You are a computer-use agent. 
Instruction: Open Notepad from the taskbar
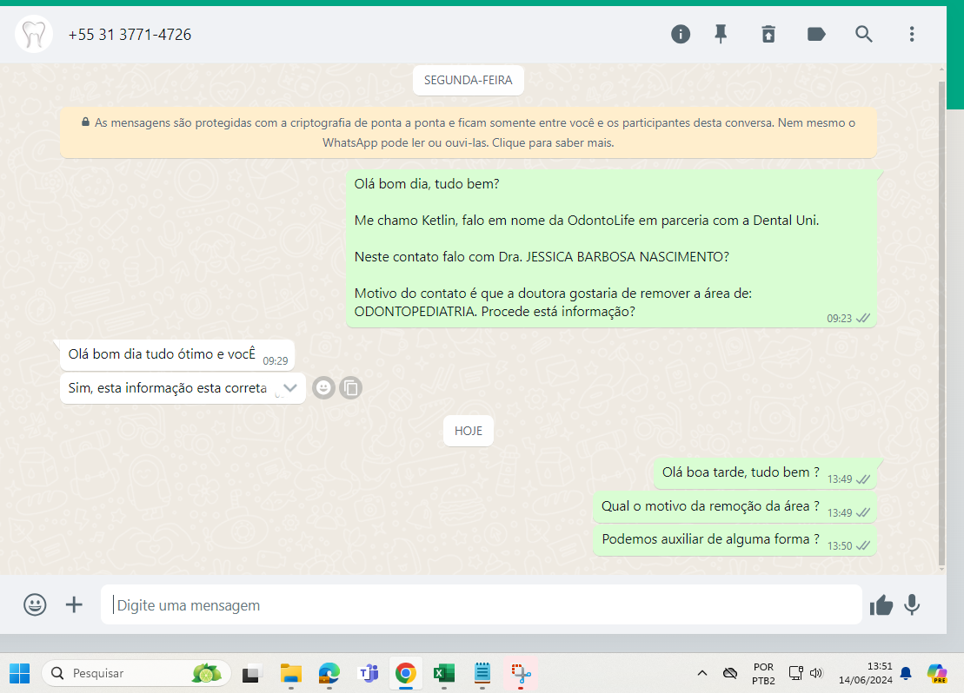(482, 674)
